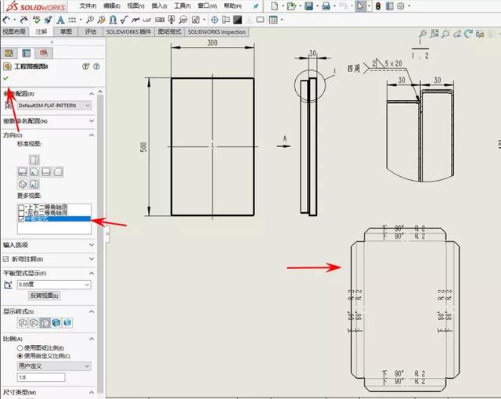The width and height of the screenshot is (501, 399).
Task: Click the Open file icon
Action: click(291, 5)
